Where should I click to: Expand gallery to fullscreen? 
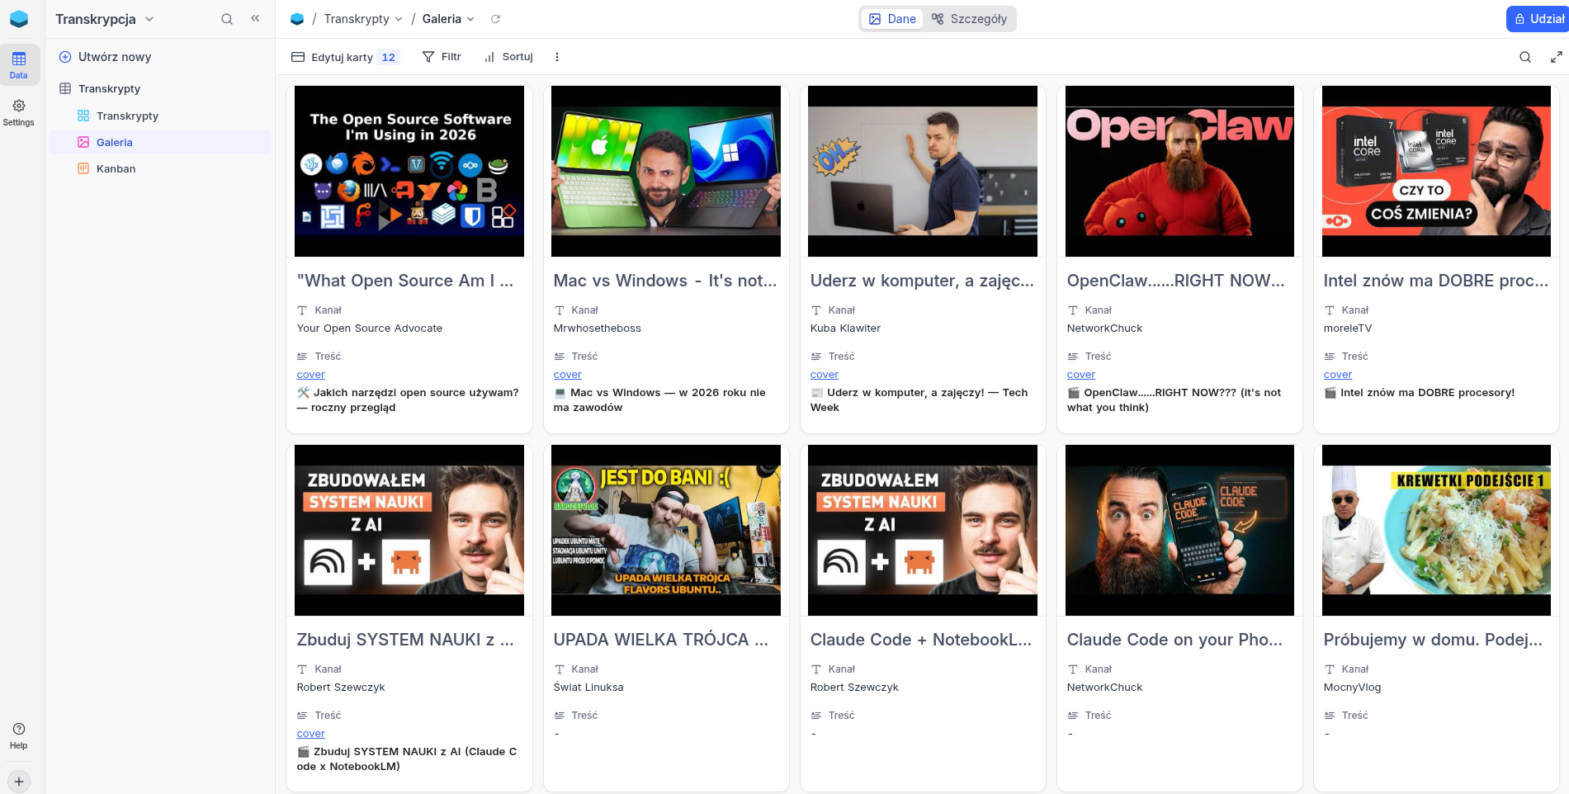pyautogui.click(x=1556, y=57)
